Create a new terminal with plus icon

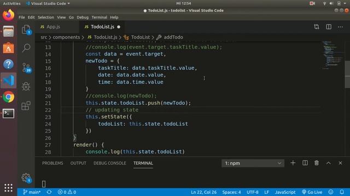tap(293, 163)
